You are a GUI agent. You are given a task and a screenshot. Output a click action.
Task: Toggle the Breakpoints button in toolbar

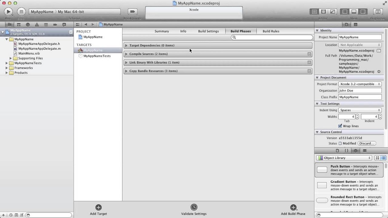pyautogui.click(x=132, y=12)
